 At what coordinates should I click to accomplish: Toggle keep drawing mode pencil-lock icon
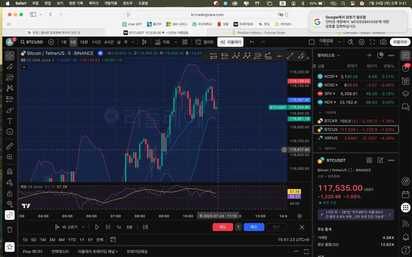tap(10, 183)
